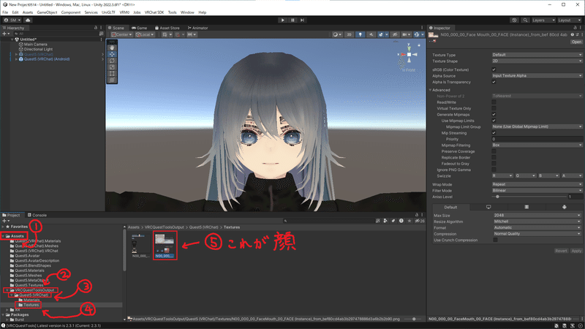The image size is (585, 329).
Task: Adjust the Aniso Level slider
Action: point(529,197)
